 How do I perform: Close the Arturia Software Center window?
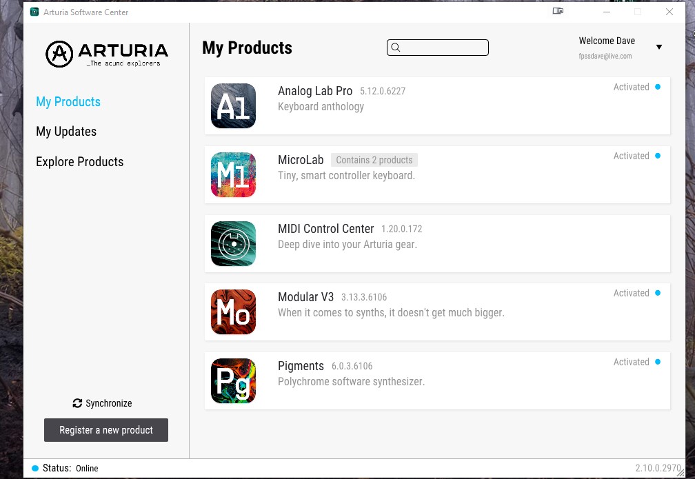click(x=669, y=12)
